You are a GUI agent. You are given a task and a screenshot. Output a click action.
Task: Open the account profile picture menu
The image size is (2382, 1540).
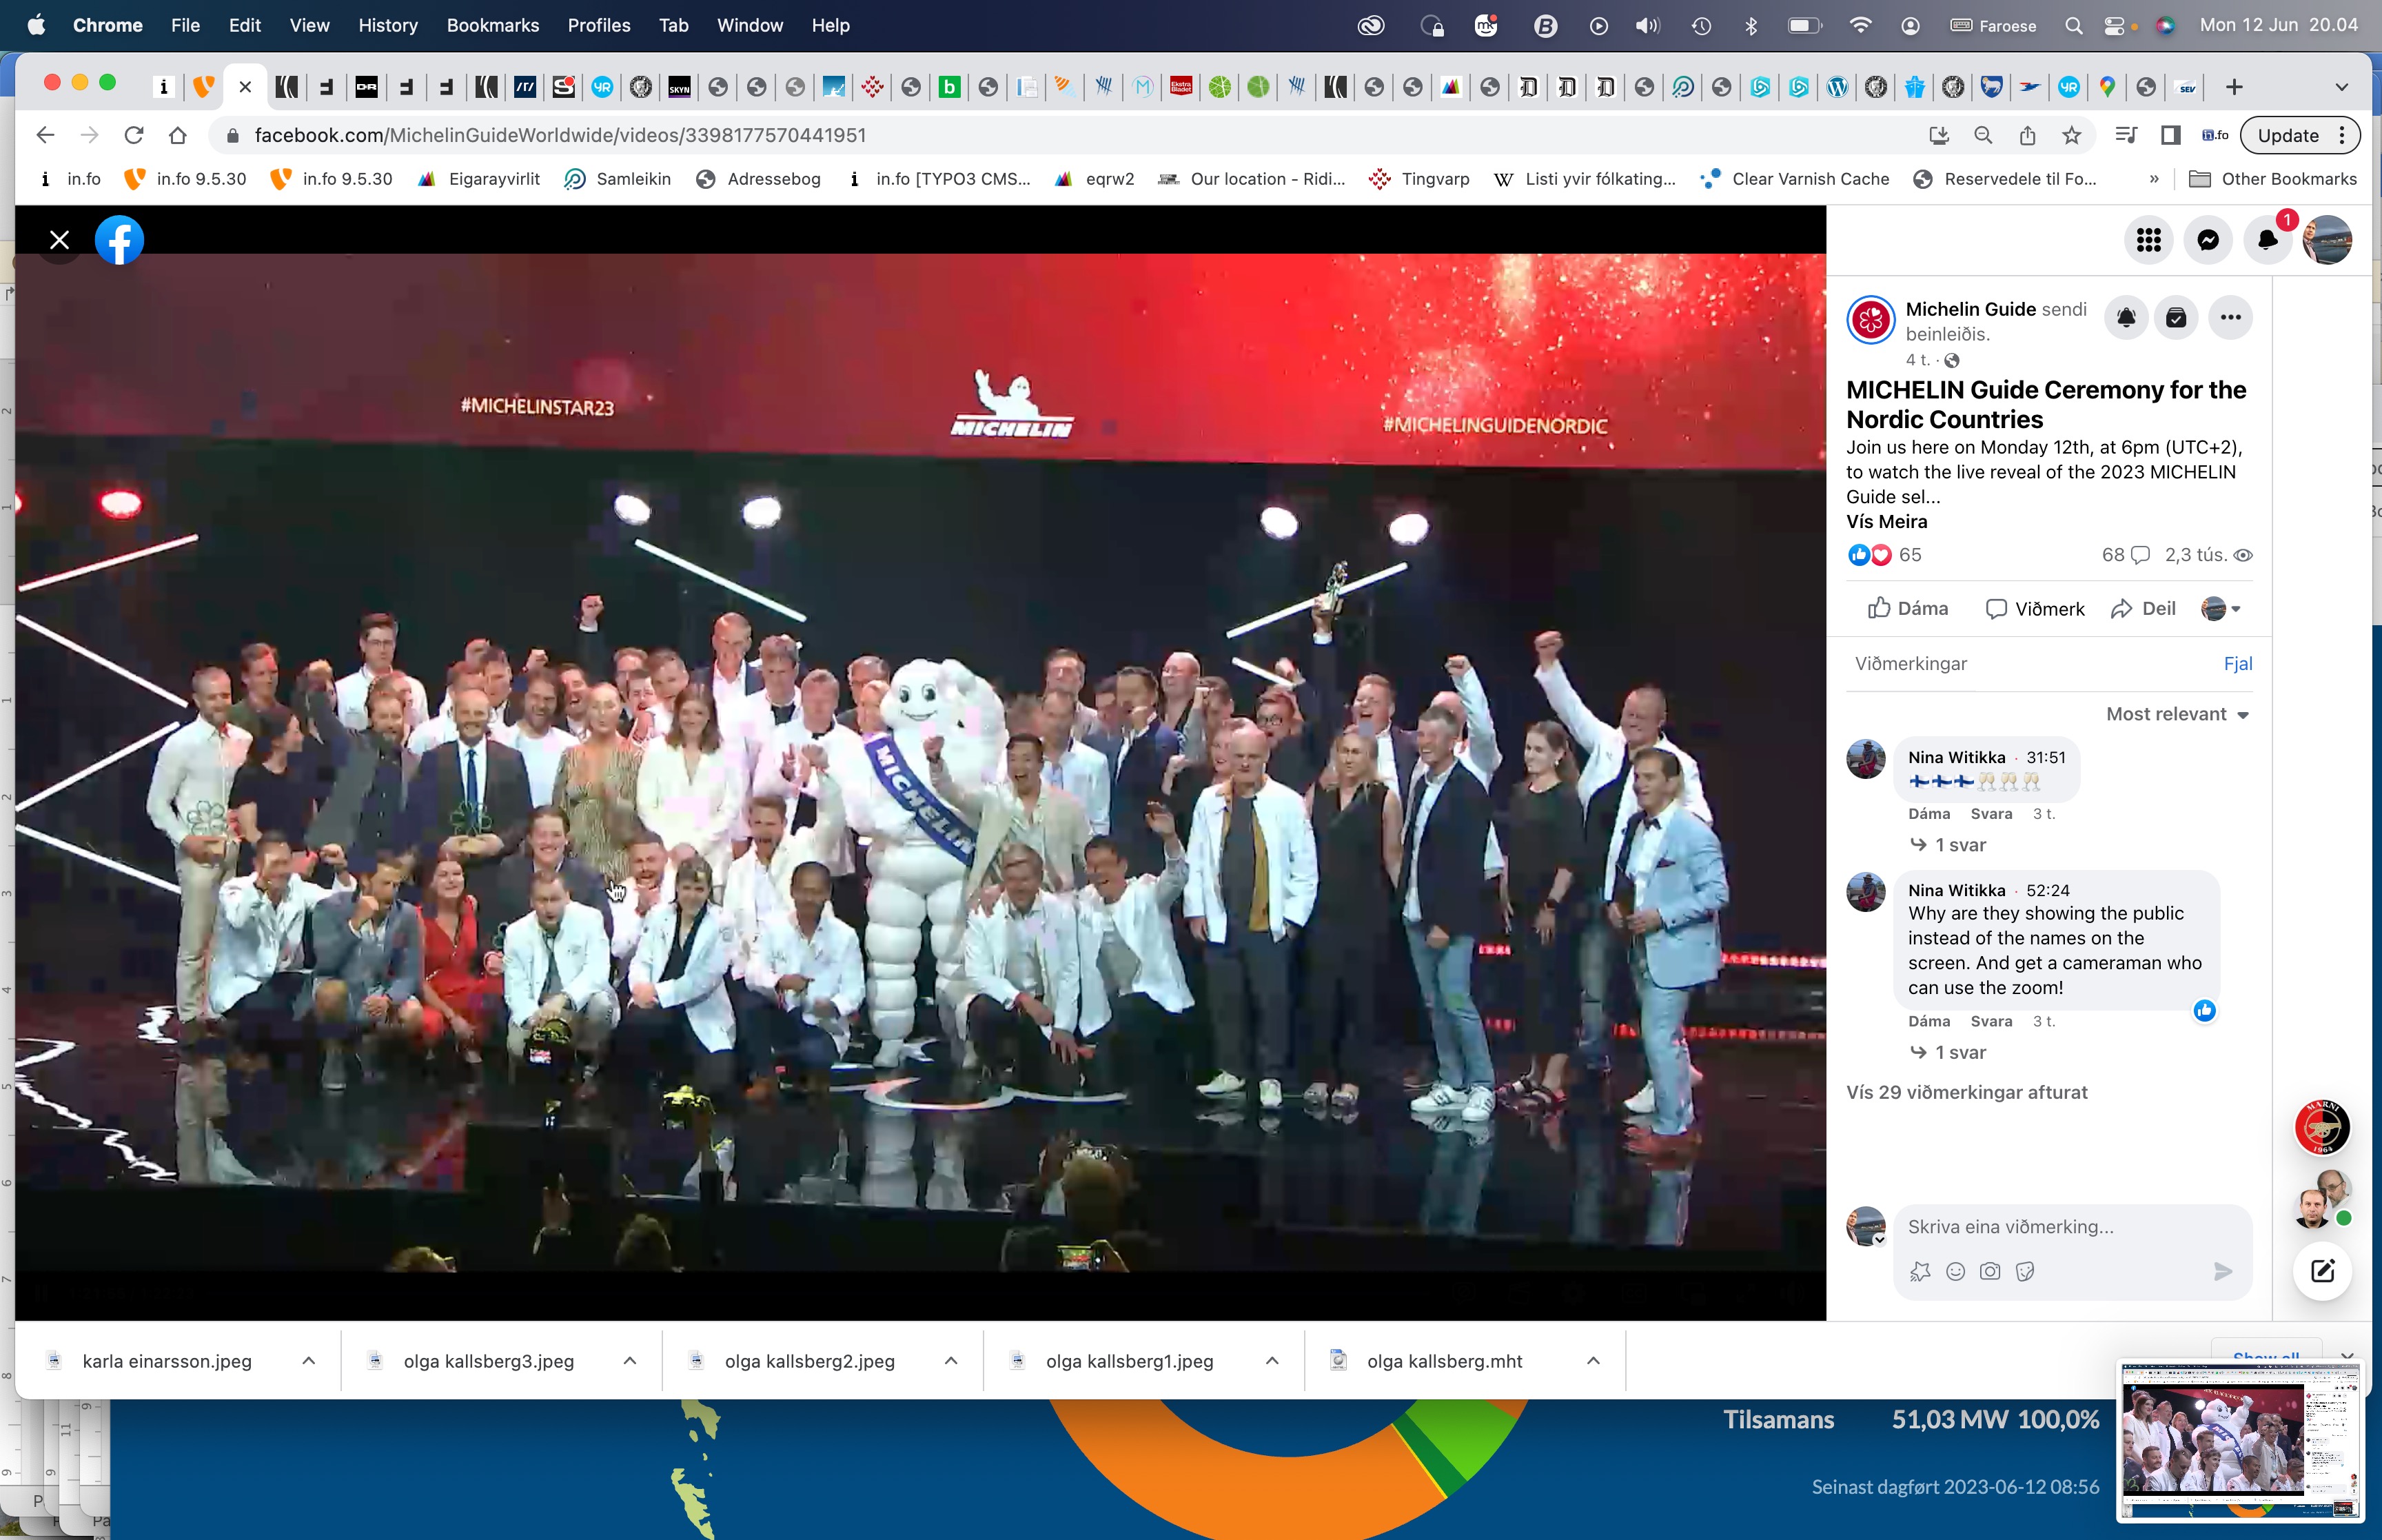[2327, 240]
